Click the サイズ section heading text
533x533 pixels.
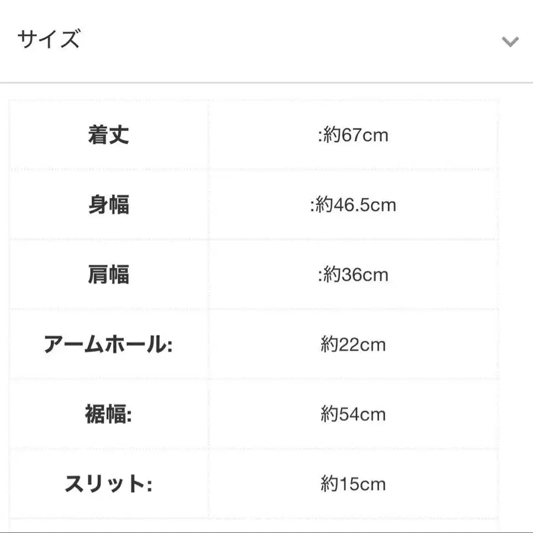coord(49,40)
